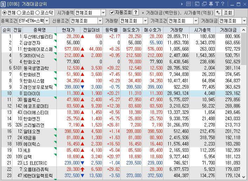Select the 쓰리빌리언 stock name

click(x=34, y=125)
